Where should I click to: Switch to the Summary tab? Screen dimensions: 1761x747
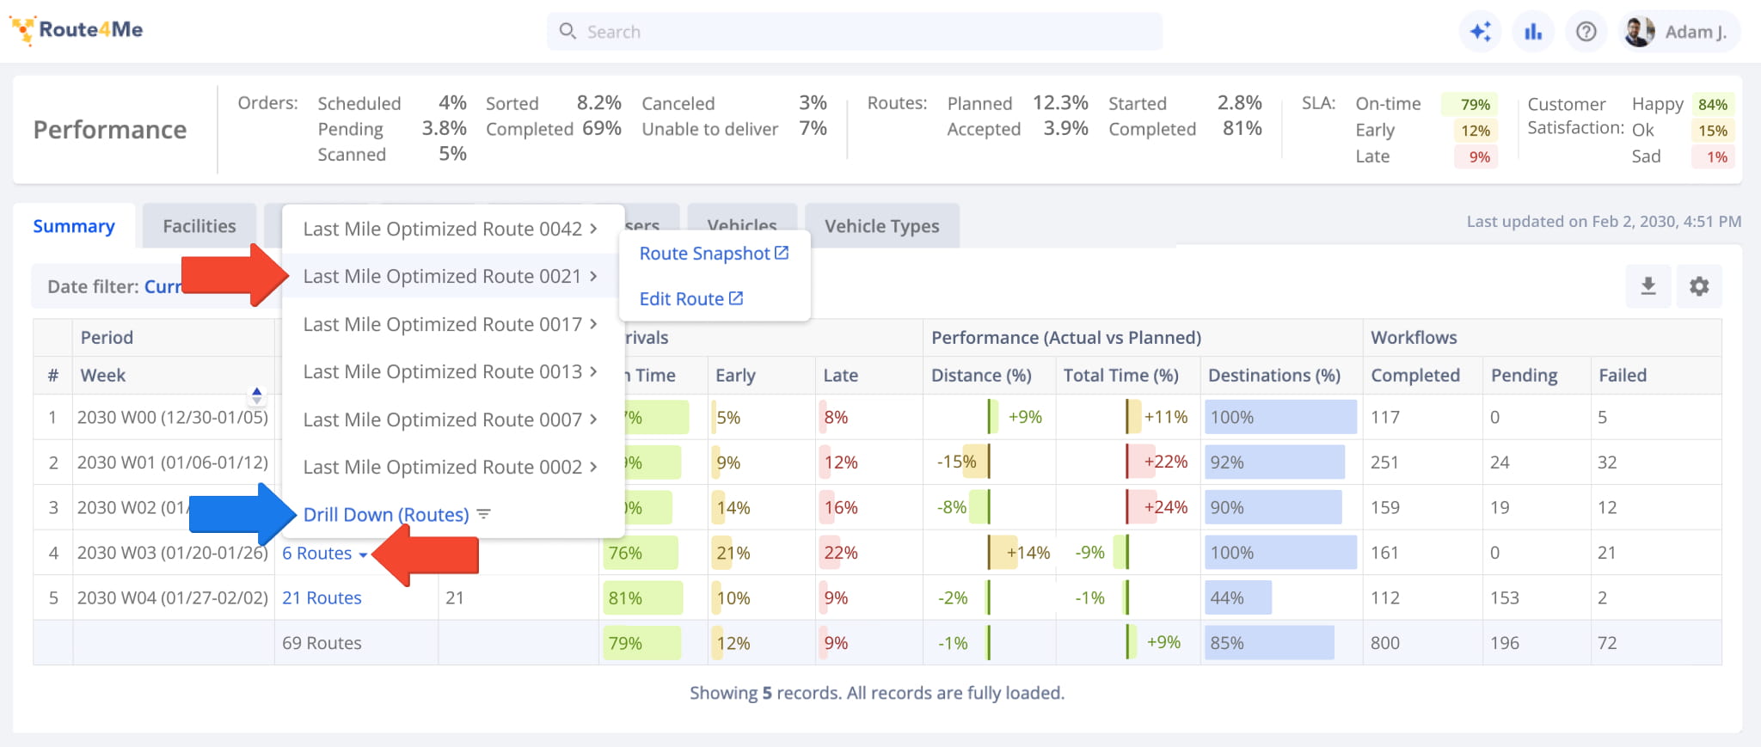tap(74, 226)
